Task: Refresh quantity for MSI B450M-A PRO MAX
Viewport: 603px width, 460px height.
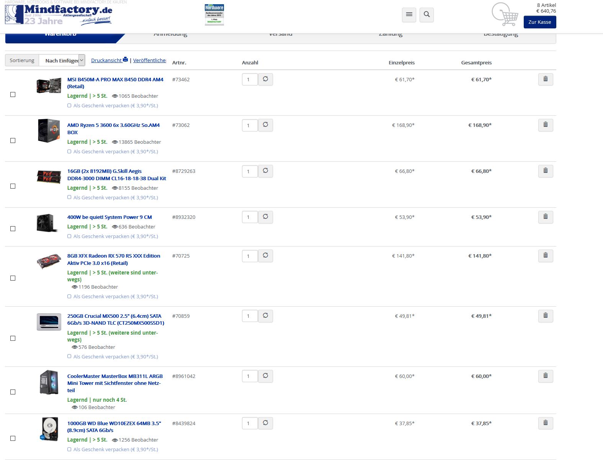Action: pos(265,79)
